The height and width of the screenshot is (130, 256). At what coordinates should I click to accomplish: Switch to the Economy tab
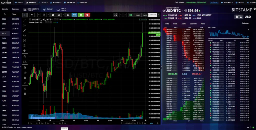pos(193,24)
